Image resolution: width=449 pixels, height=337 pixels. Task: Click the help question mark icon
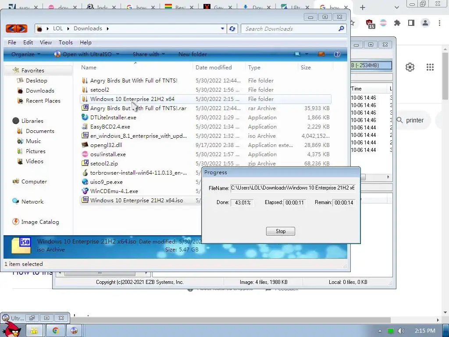coord(337,54)
